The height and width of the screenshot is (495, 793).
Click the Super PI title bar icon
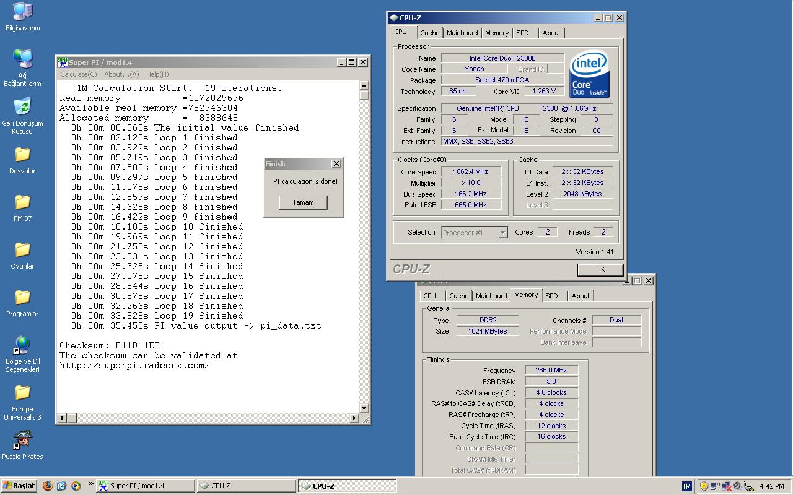[62, 62]
